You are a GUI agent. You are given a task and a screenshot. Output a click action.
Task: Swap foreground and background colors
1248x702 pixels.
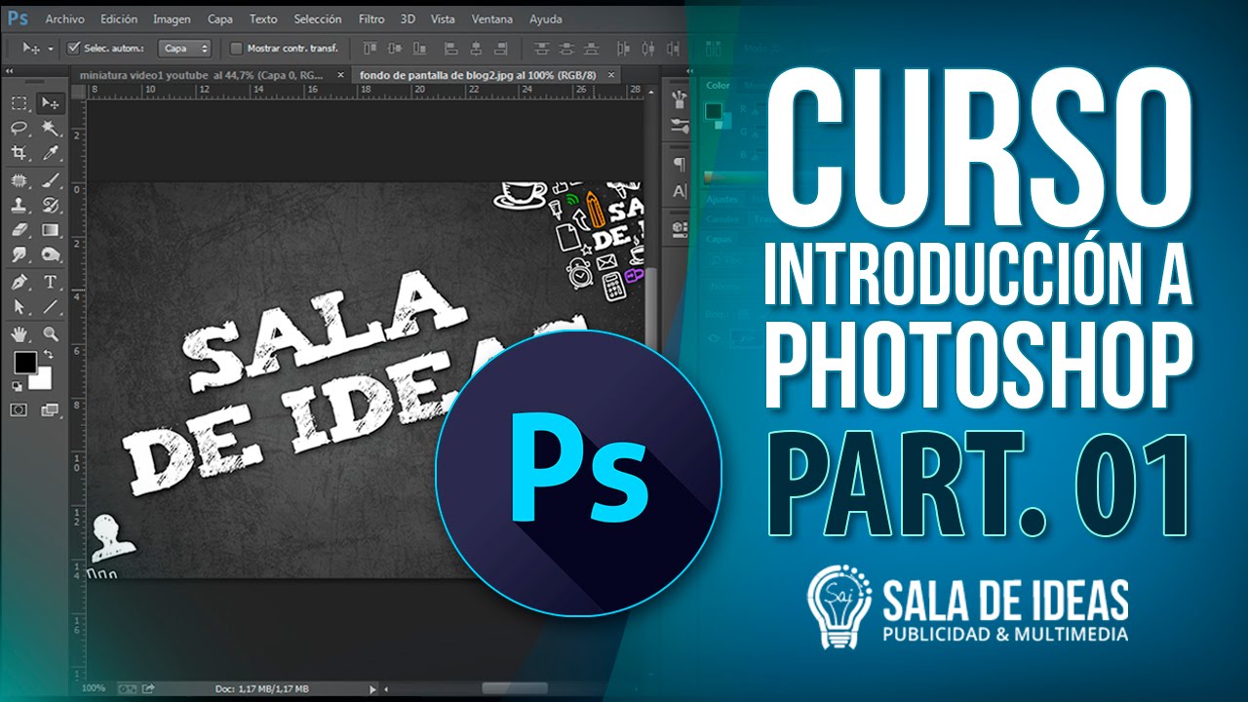coord(49,353)
